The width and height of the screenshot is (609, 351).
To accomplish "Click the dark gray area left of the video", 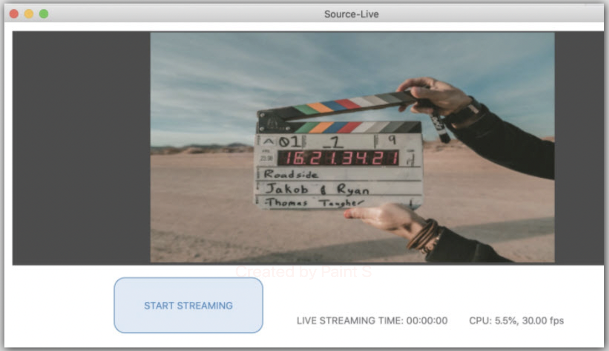I will click(x=81, y=148).
